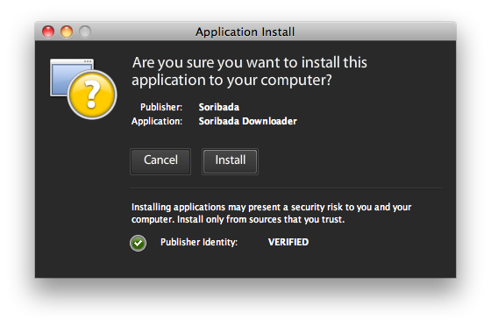Click the yellow question mark icon

click(92, 95)
